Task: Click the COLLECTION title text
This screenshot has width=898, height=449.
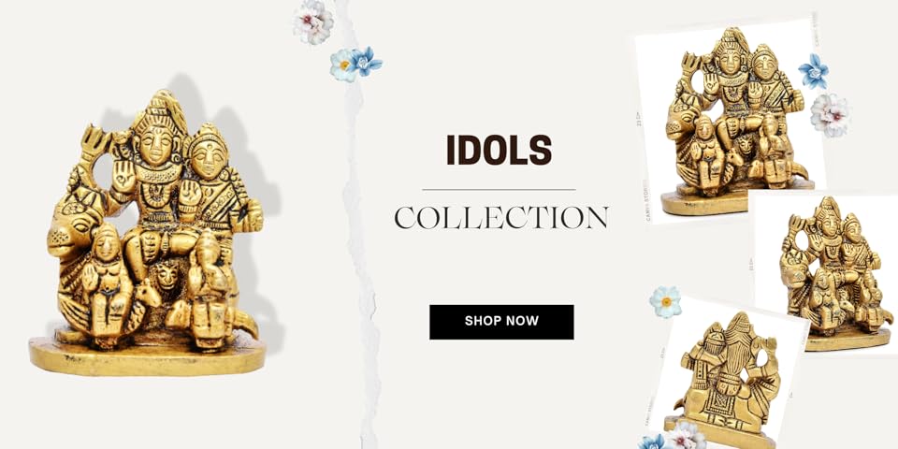Action: [501, 218]
